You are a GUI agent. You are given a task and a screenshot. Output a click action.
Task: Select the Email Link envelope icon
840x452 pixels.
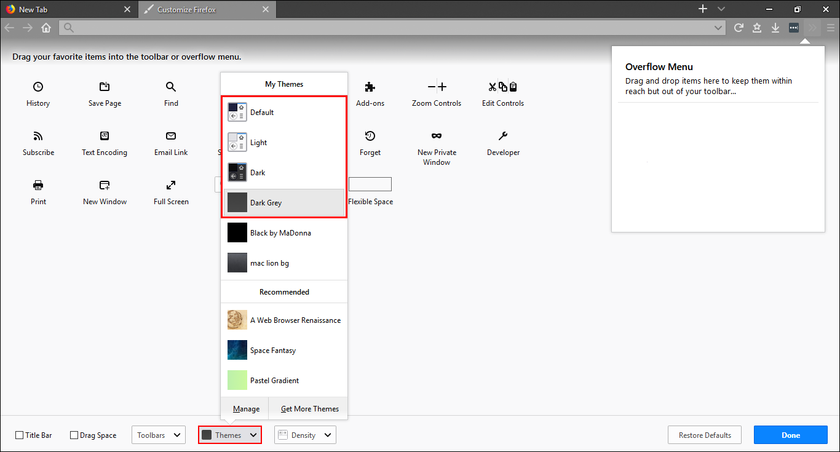pos(171,136)
